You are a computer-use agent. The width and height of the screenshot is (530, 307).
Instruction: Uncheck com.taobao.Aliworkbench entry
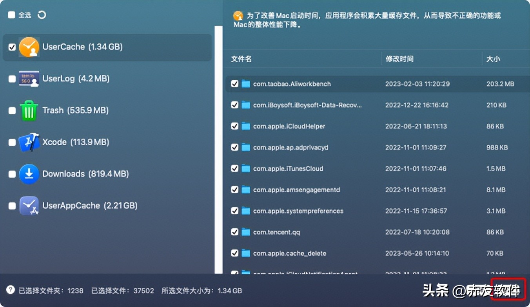coord(234,83)
